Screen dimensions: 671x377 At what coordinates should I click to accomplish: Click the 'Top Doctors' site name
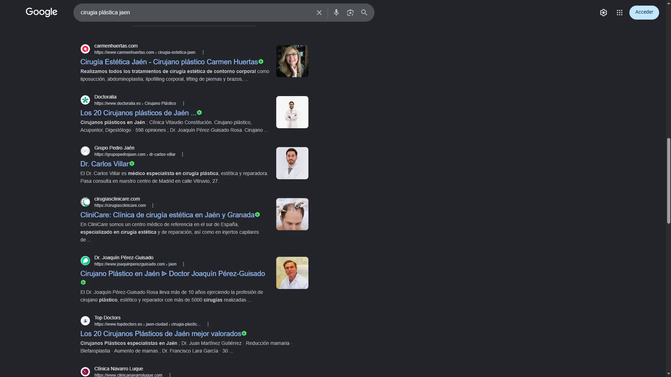click(x=107, y=318)
